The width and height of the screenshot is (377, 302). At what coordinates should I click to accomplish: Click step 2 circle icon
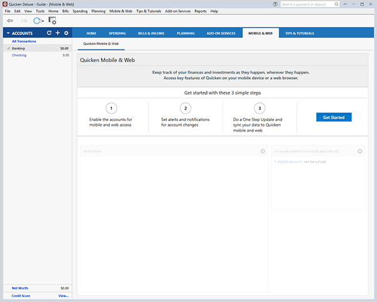(x=186, y=108)
